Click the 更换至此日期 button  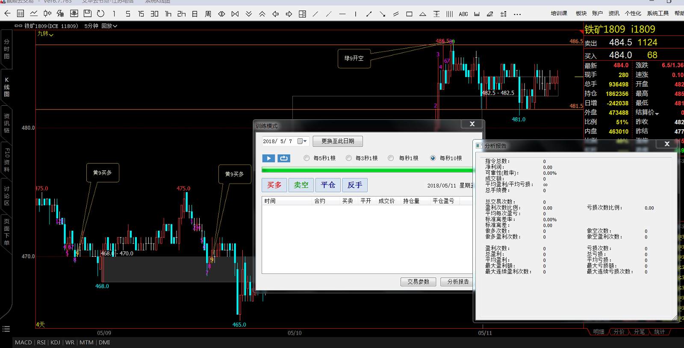click(x=338, y=141)
